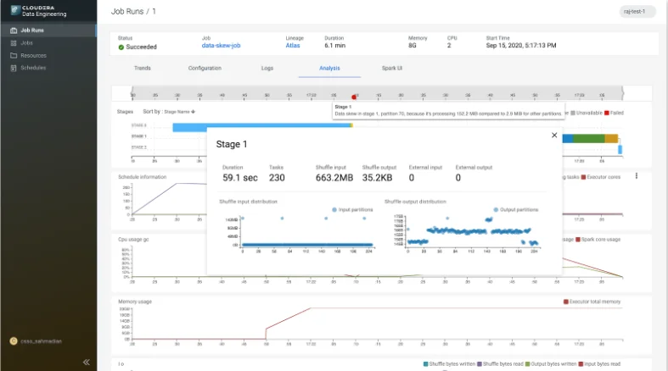This screenshot has width=668, height=371.
Task: Change Sort by Stage Name order
Action: [x=179, y=112]
